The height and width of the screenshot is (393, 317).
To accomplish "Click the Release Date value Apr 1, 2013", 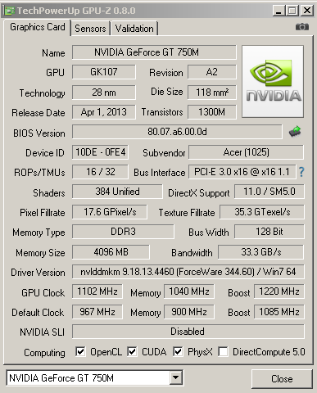I will click(x=104, y=112).
